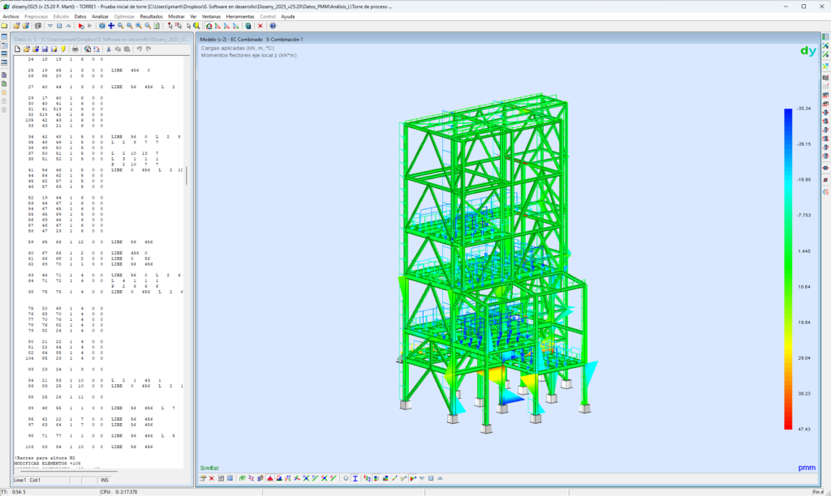
Task: Click the print icon in data editor
Action: tap(75, 49)
